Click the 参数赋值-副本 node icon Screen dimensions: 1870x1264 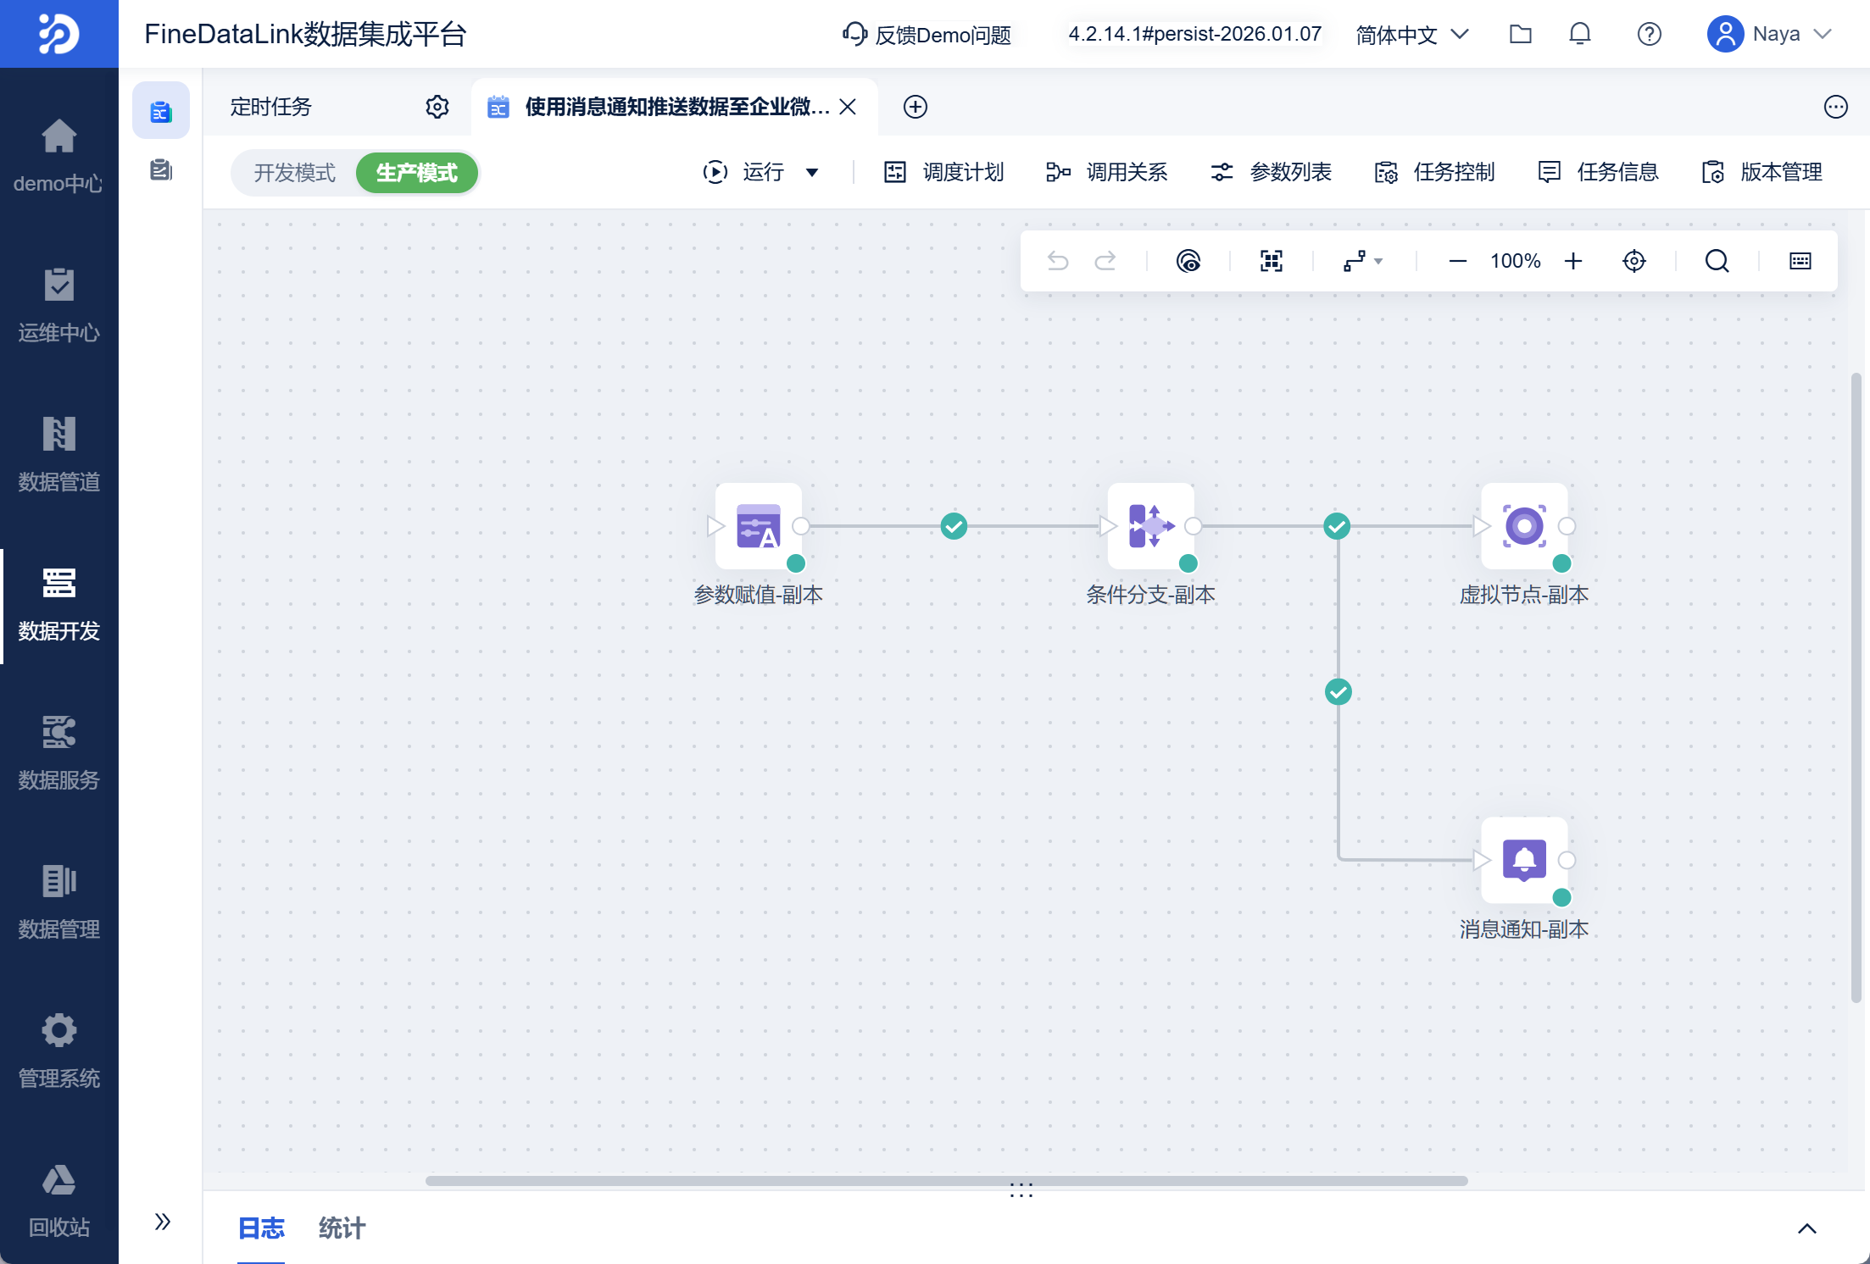758,526
